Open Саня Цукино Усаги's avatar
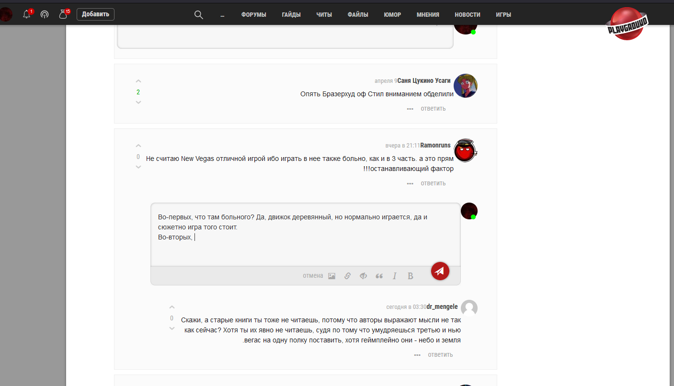 tap(466, 86)
